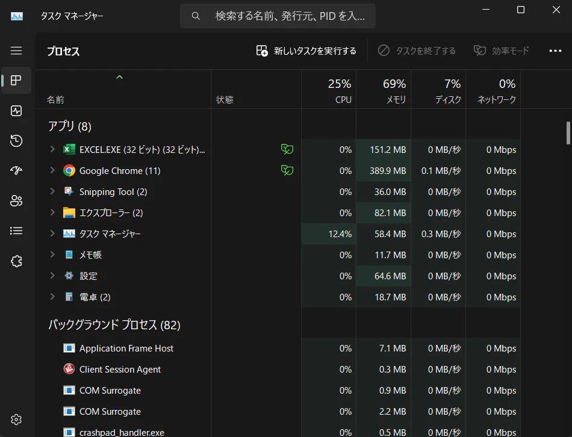The height and width of the screenshot is (437, 572).
Task: Expand the Google Chrome (11) group
Action: pos(52,170)
